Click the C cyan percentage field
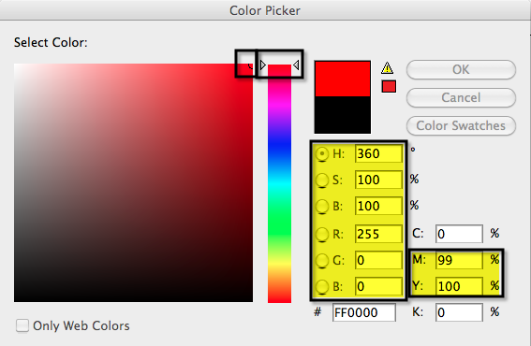531x346 pixels. [x=459, y=234]
